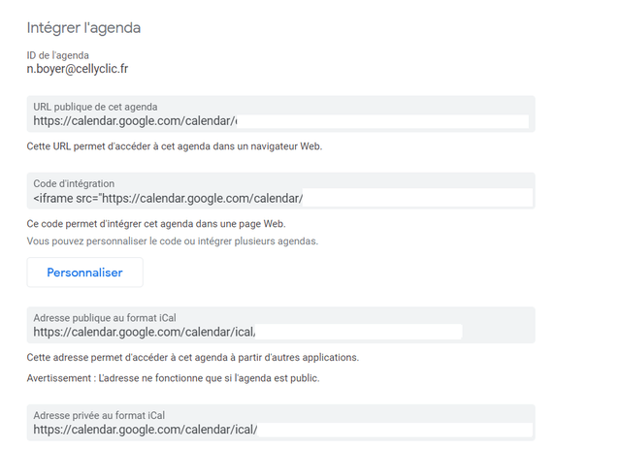Click the URL publique de cet agenda label

(x=95, y=107)
